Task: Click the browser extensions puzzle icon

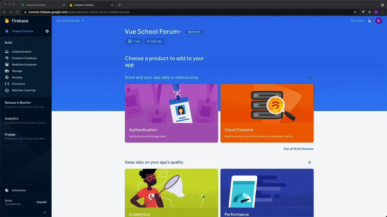Action: [x=369, y=12]
